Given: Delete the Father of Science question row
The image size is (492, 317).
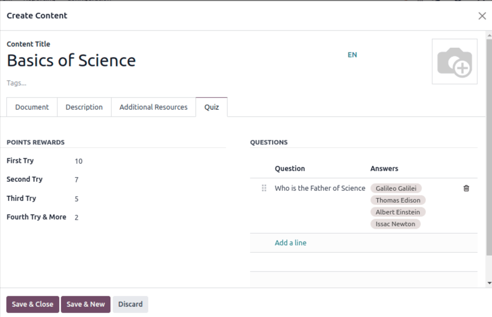Looking at the screenshot, I should click(x=466, y=188).
